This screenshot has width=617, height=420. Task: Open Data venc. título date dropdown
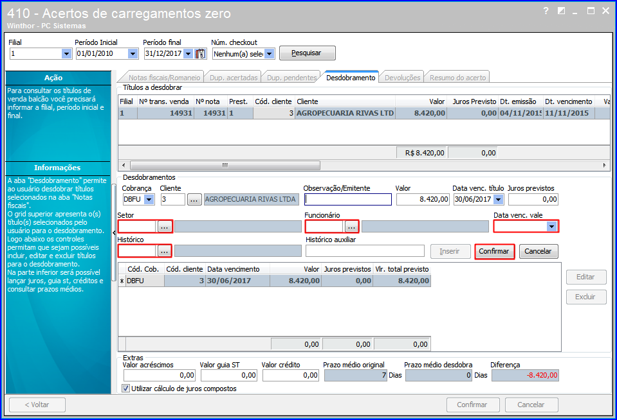[x=499, y=200]
